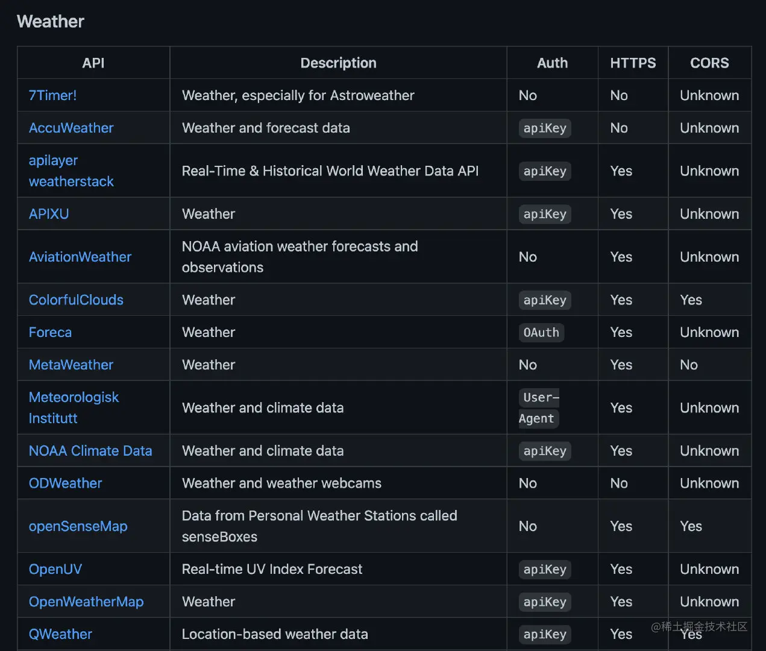Click the apiKey badge in QWeather row

[545, 634]
